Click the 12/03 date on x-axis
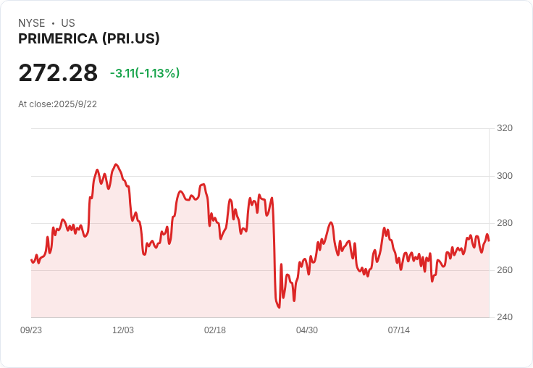533x368 pixels. coord(123,330)
